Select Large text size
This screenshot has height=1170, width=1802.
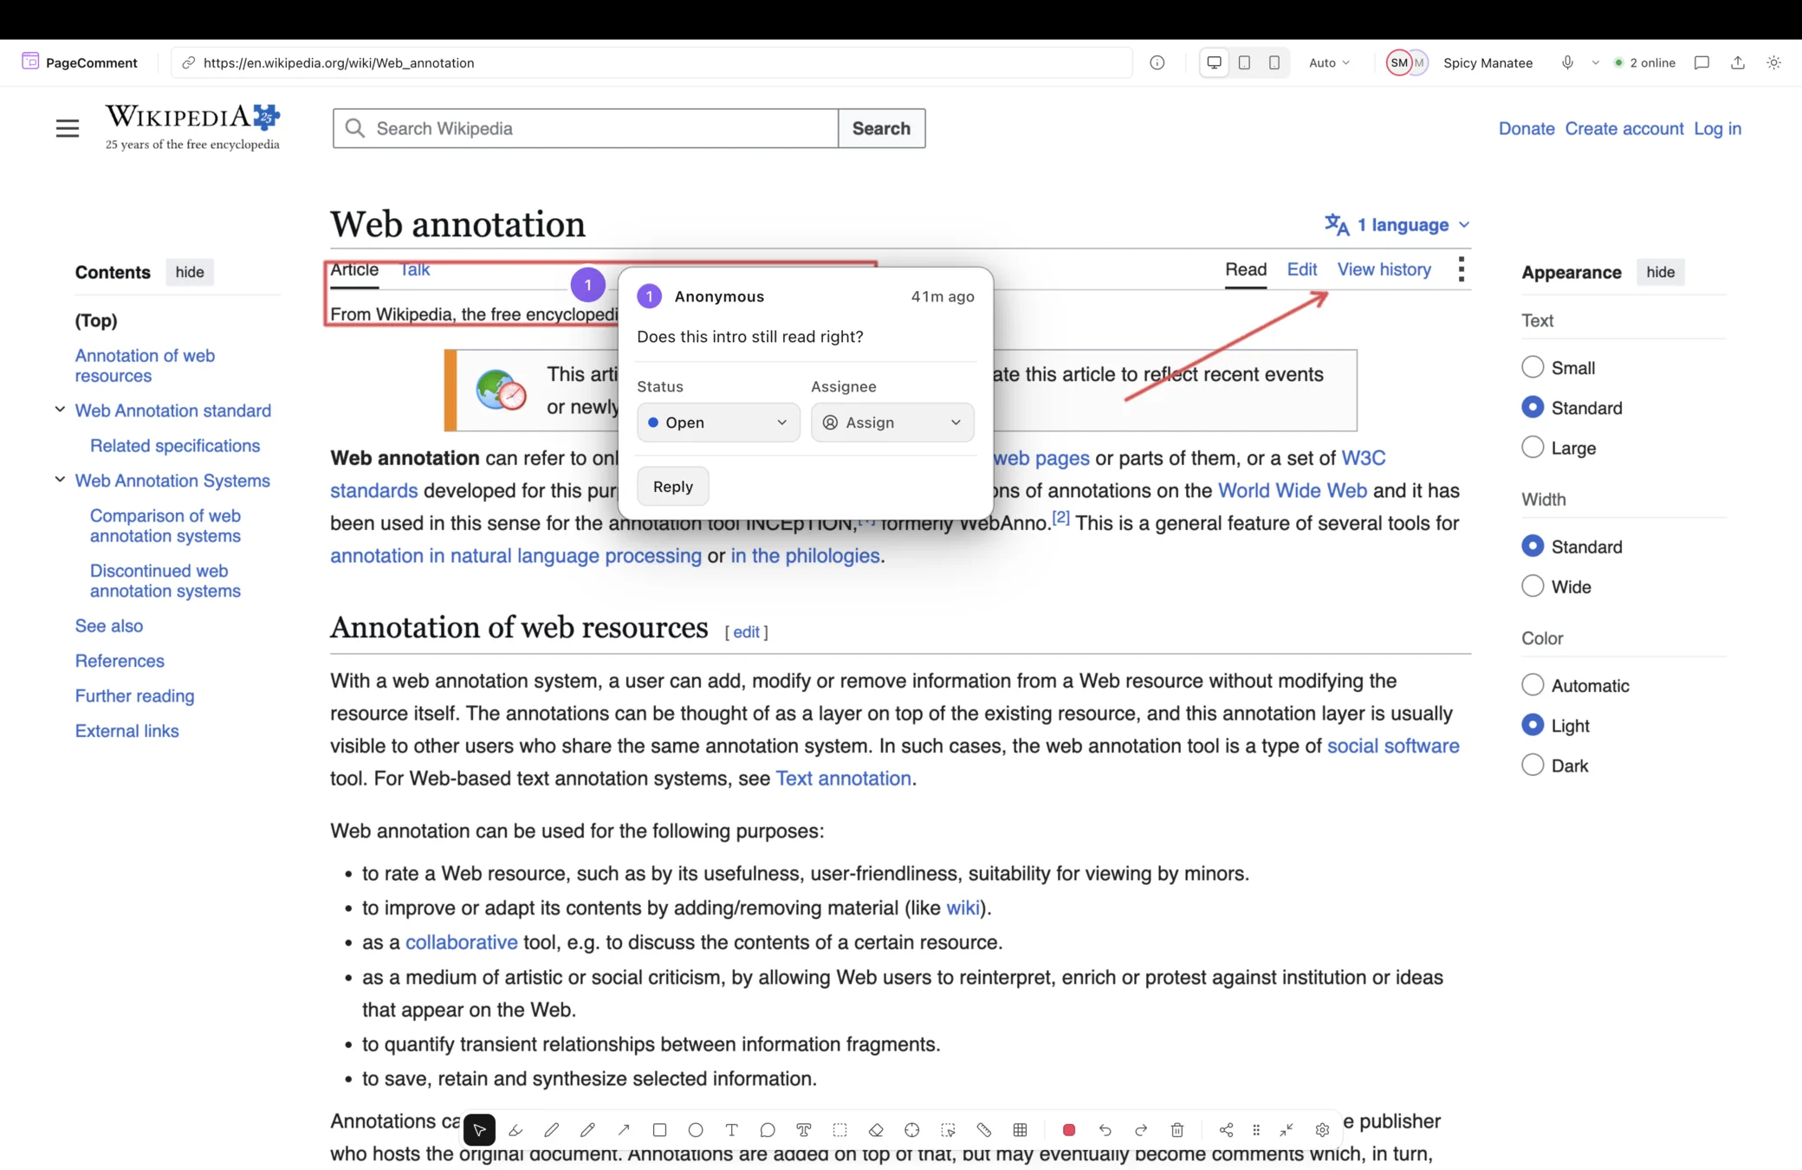pyautogui.click(x=1533, y=448)
